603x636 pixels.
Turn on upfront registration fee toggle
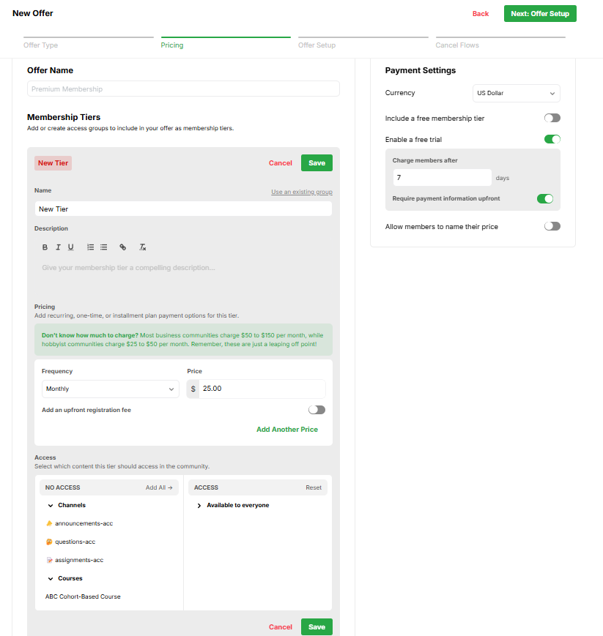(317, 410)
